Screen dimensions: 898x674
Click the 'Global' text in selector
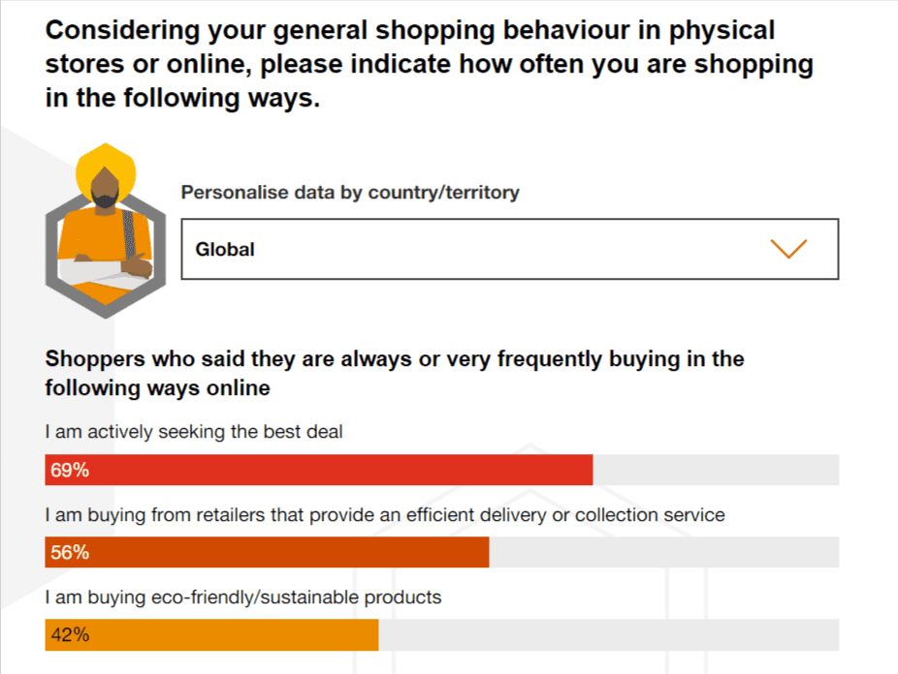225,249
